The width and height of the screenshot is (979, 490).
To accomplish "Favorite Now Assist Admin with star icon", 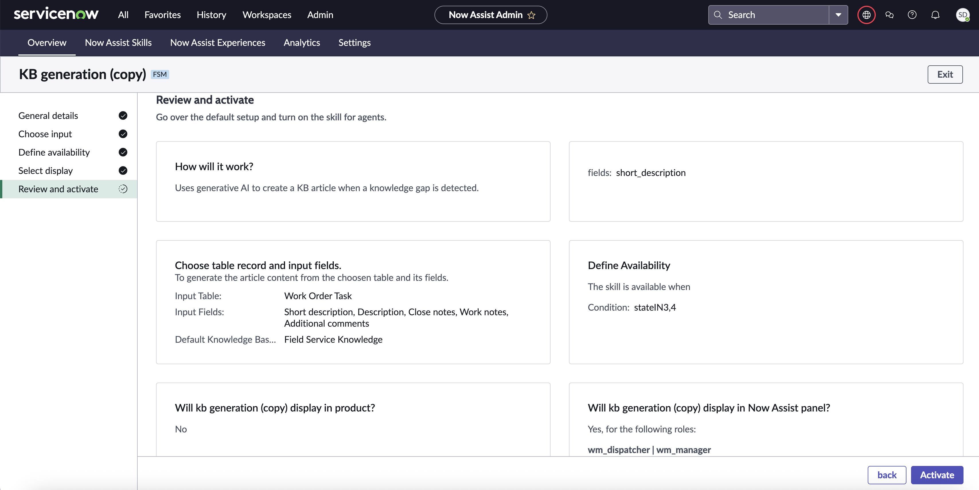I will pyautogui.click(x=531, y=15).
